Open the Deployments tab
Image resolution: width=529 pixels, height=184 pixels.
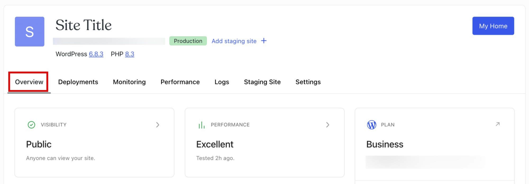pos(78,82)
